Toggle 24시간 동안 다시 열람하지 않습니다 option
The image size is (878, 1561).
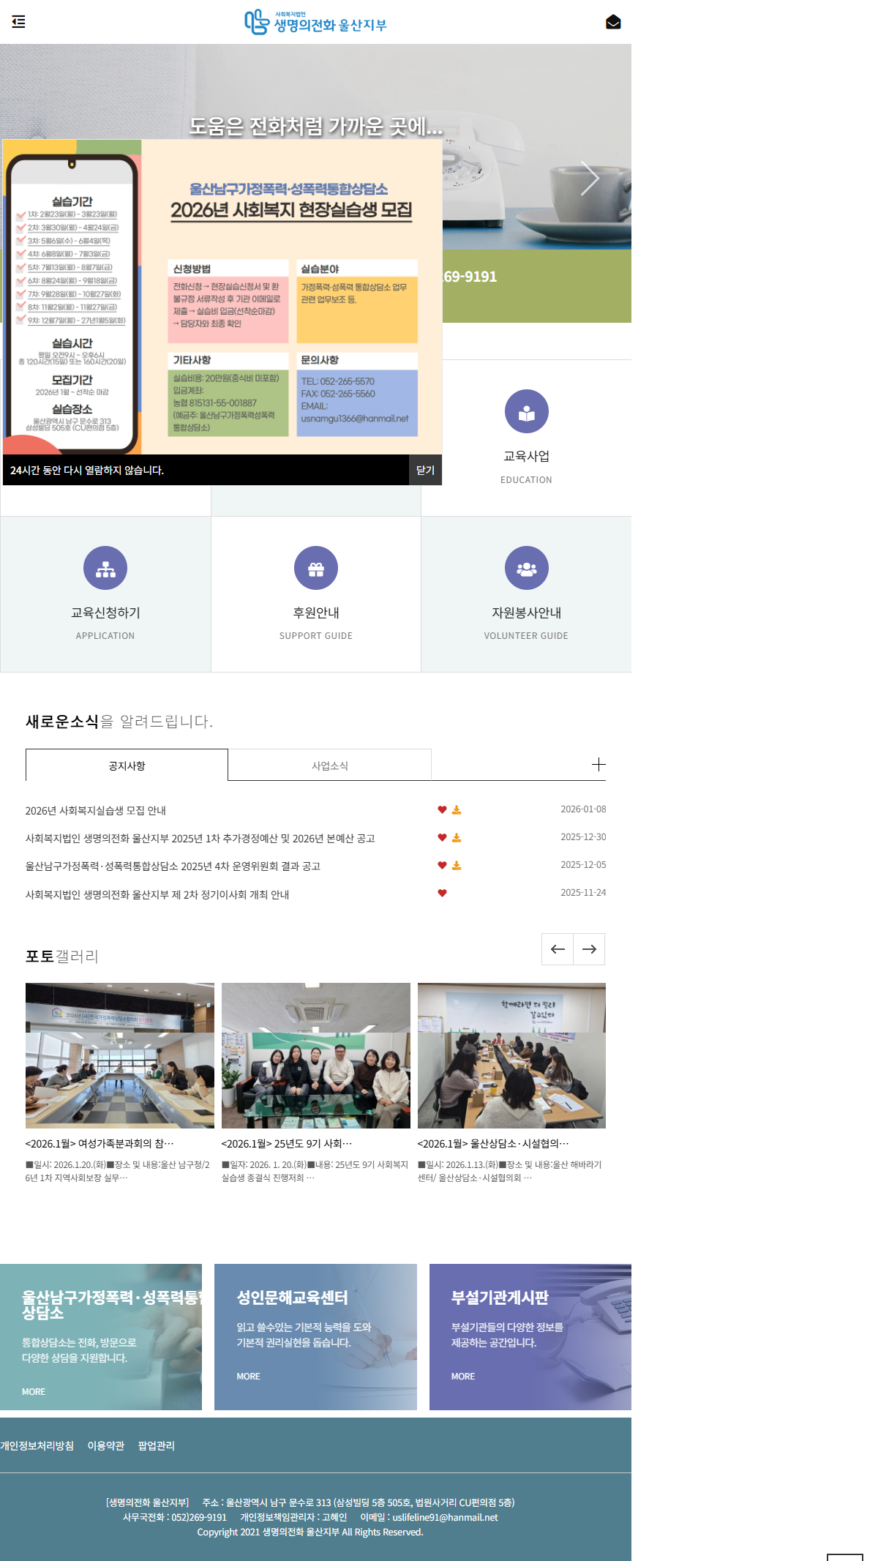(x=87, y=471)
